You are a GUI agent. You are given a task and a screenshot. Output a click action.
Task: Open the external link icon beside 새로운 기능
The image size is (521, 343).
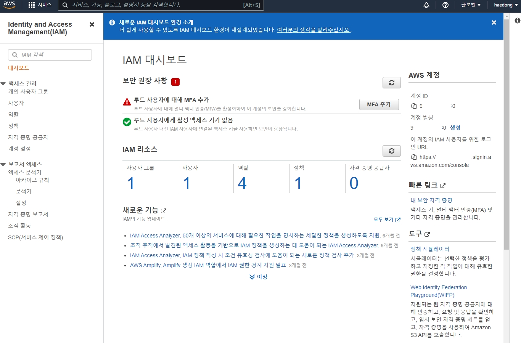coord(164,211)
